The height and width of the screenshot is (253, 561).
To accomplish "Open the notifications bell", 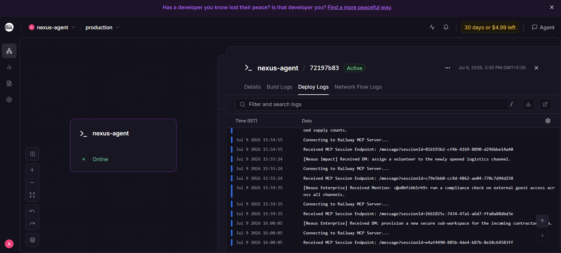I will point(446,27).
